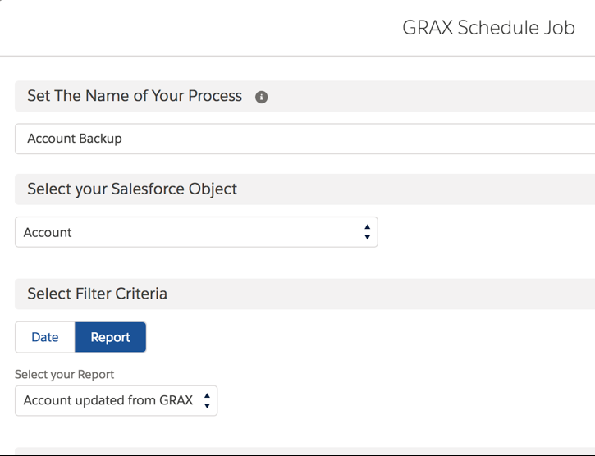Select the Report filter criteria tab
This screenshot has width=595, height=456.
[x=111, y=337]
